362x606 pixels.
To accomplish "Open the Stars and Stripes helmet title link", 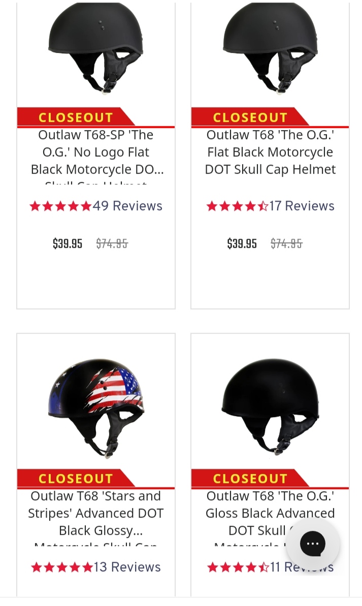I will (96, 513).
